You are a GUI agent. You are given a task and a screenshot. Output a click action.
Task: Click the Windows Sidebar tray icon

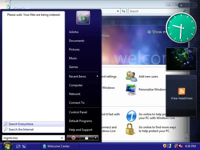(169, 146)
